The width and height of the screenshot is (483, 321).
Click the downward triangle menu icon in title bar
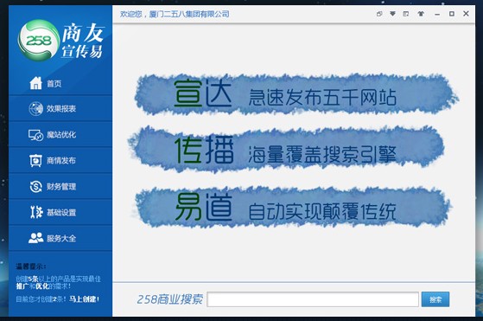pos(392,14)
